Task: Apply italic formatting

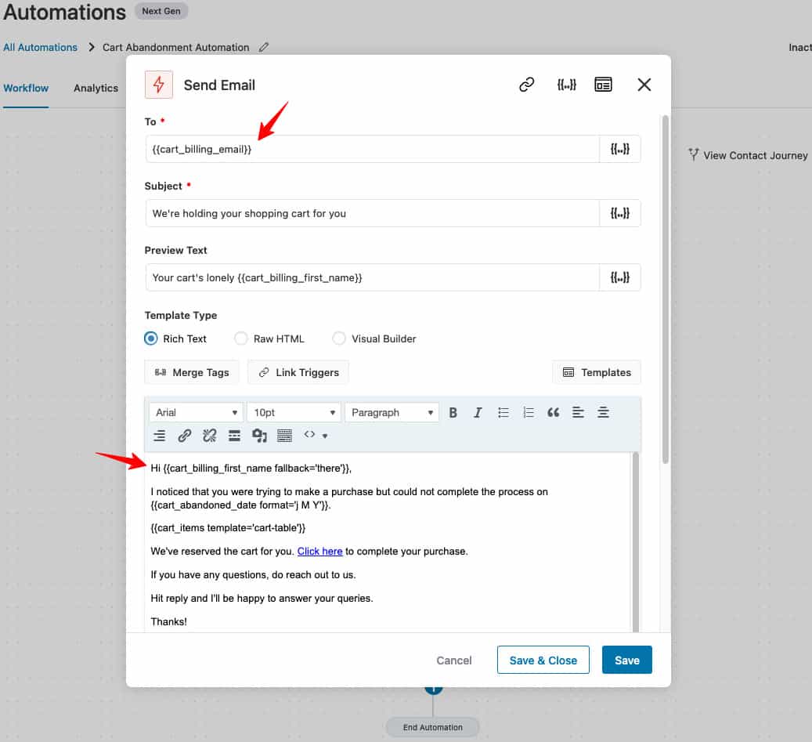Action: coord(478,413)
